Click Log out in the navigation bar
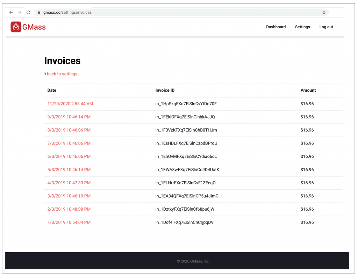 coord(326,27)
